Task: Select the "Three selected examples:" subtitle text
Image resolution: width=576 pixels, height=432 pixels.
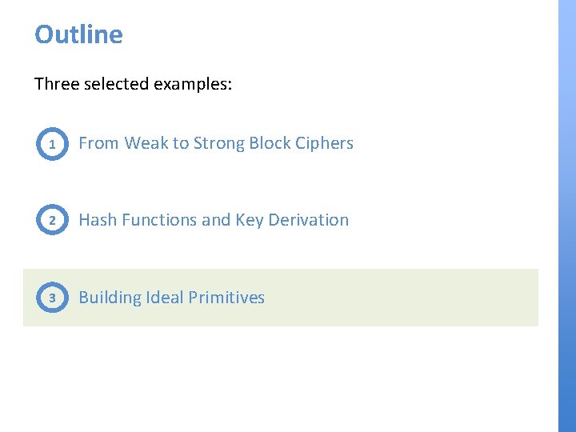Action: 133,84
